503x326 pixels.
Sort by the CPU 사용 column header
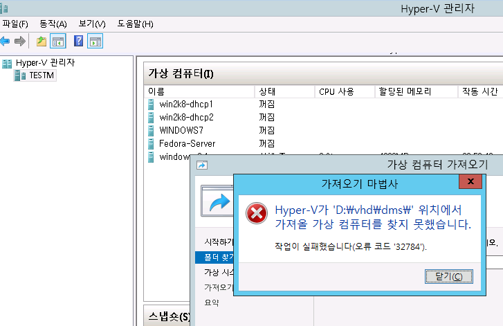(345, 92)
